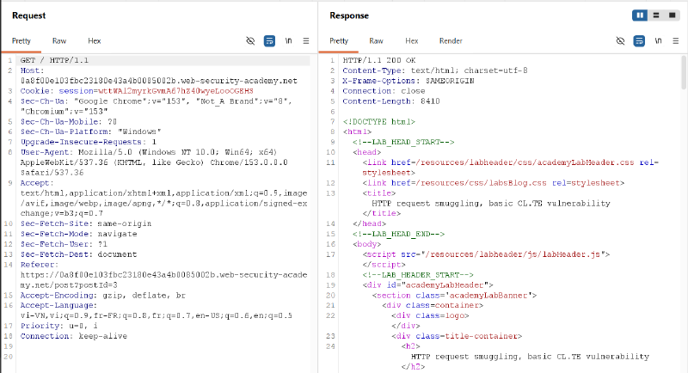The height and width of the screenshot is (373, 688).
Task: Click the div class=container line
Action: [433, 305]
